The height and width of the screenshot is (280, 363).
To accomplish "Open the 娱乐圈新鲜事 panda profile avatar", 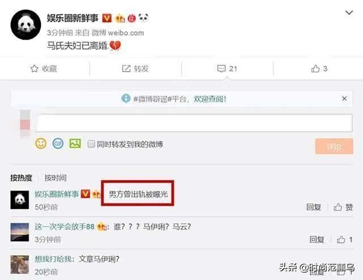I will [x=26, y=24].
